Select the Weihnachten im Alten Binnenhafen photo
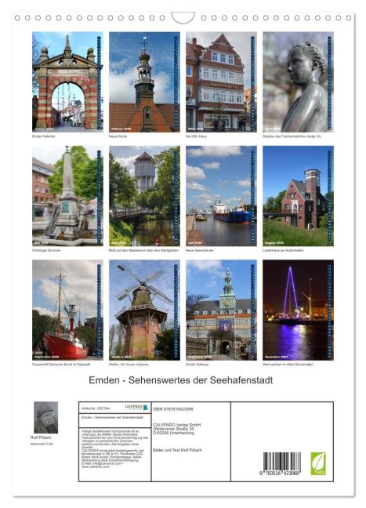This screenshot has height=508, width=366. [298, 310]
